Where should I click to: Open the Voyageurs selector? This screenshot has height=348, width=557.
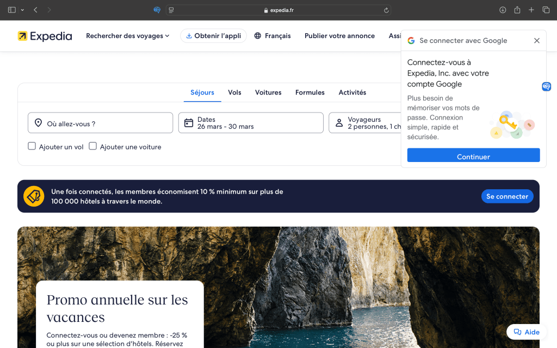click(365, 123)
